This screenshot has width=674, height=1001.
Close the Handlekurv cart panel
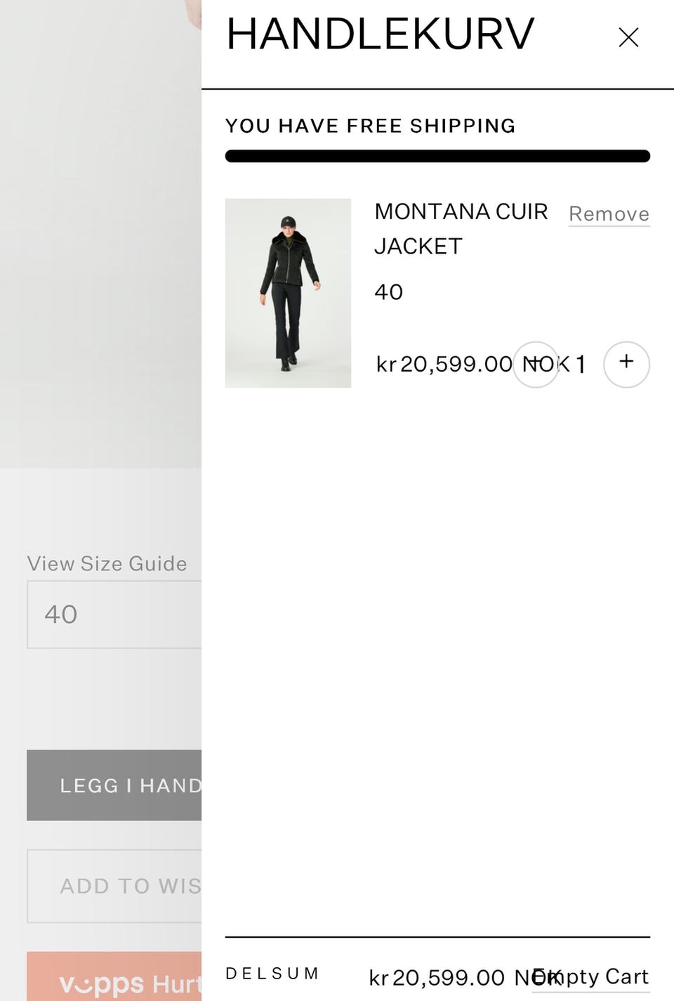628,37
